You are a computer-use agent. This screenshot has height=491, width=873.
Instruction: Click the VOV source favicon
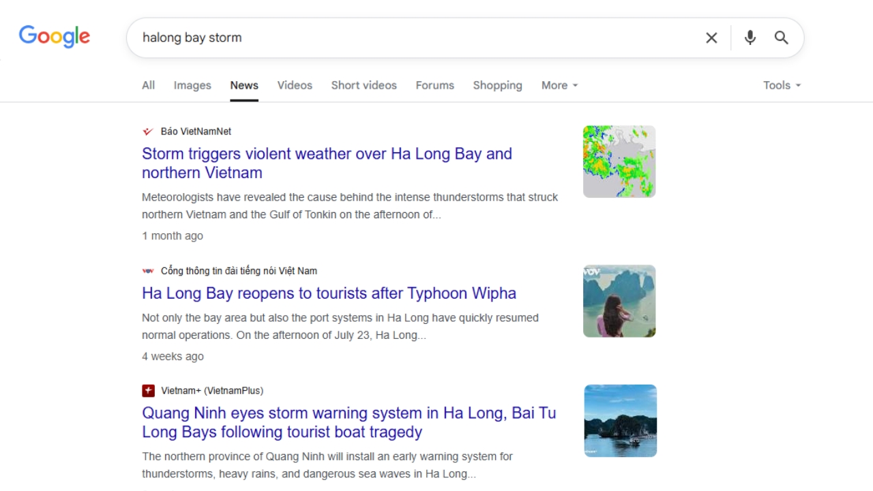tap(147, 271)
